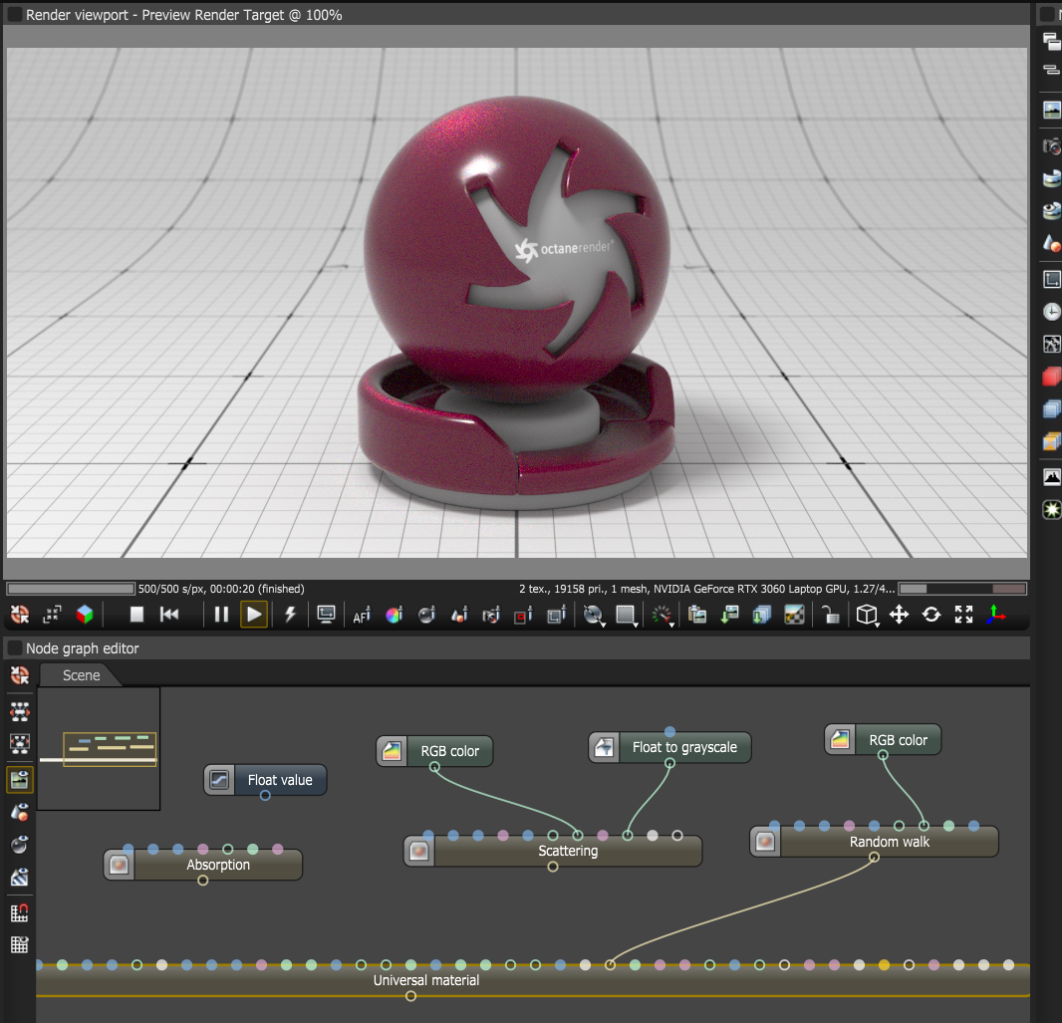Screen dimensions: 1062x1023
Task: Recenter view icon in render viewport toolbar
Action: pyautogui.click(x=20, y=615)
